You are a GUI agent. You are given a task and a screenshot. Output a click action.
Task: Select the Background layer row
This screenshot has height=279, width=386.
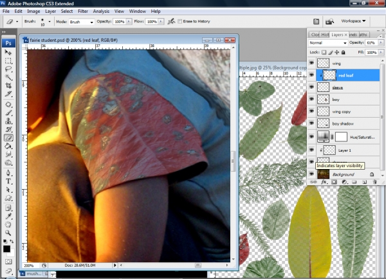[x=347, y=174]
